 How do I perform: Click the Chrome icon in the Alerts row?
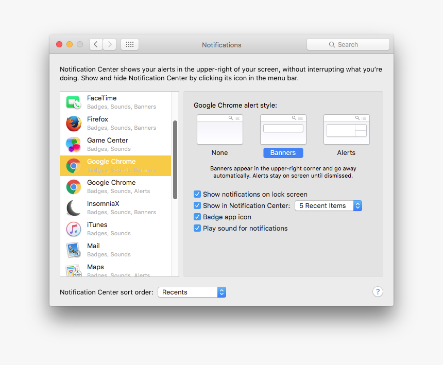[x=74, y=186]
